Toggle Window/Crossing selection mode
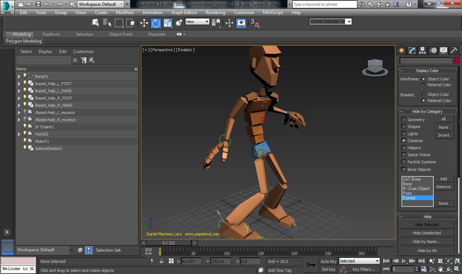 [130, 23]
